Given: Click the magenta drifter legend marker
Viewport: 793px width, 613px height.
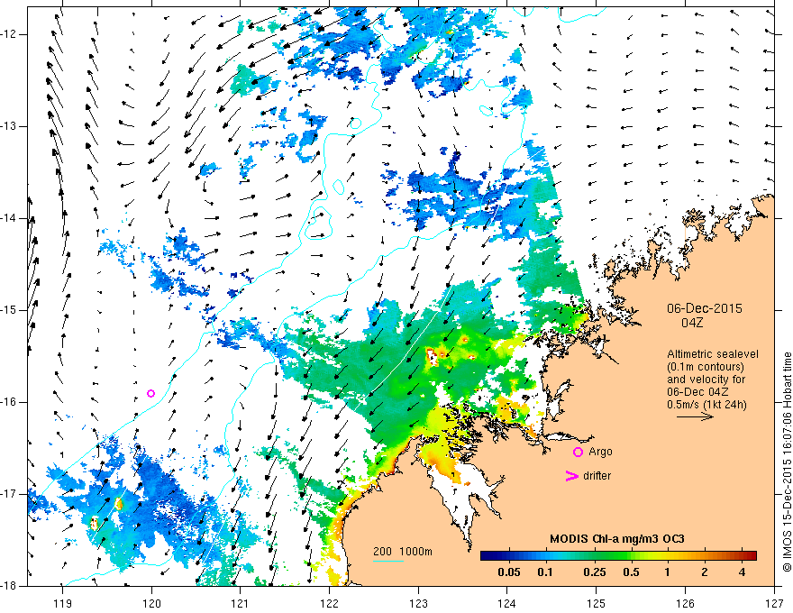Looking at the screenshot, I should (x=571, y=476).
